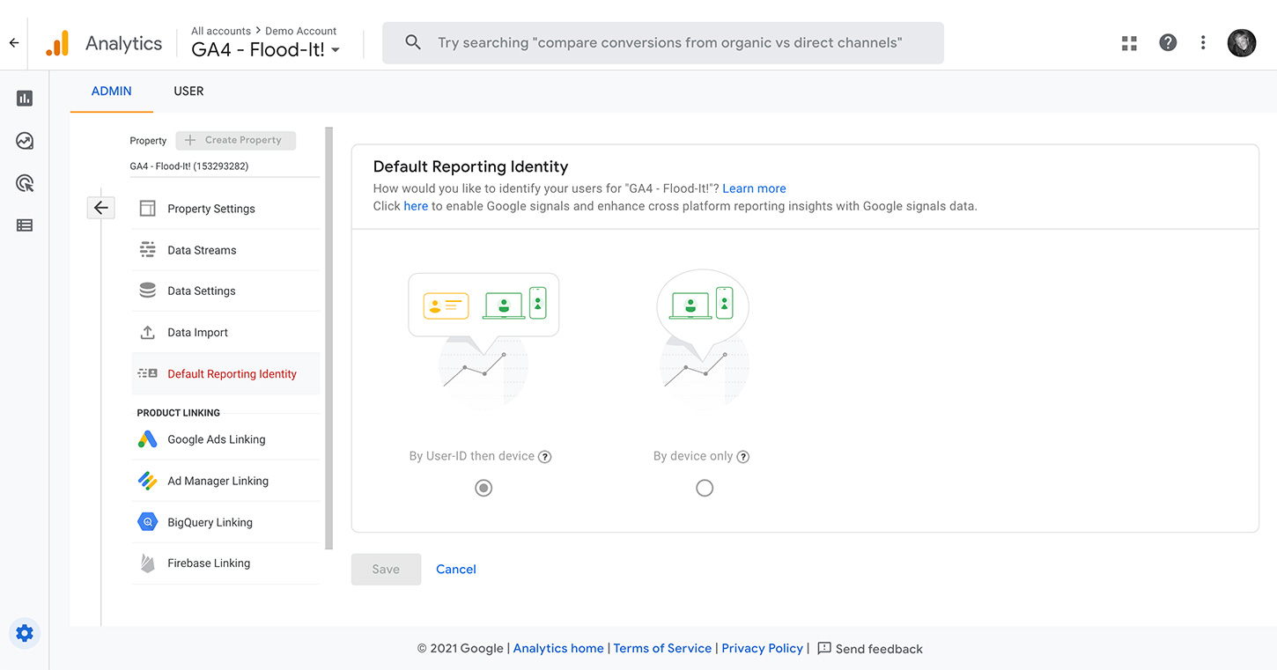Click the Google Ads logo icon
This screenshot has height=670, width=1277.
pos(148,439)
